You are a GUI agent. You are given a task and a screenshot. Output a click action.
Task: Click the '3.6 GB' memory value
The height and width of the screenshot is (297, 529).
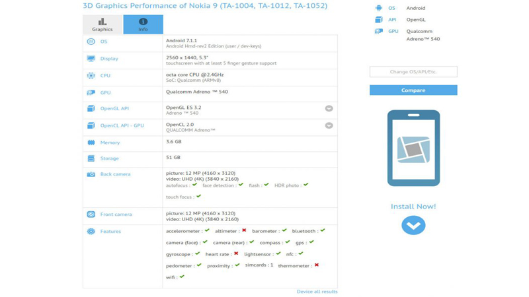tap(173, 141)
